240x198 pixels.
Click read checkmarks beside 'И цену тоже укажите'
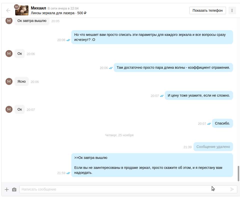[x=162, y=96]
